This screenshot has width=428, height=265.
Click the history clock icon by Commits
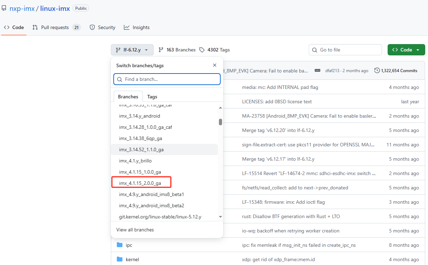pos(377,70)
